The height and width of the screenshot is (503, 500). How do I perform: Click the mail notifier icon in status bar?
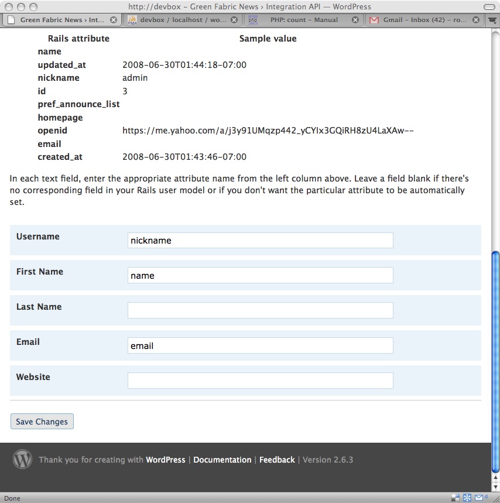click(x=479, y=498)
